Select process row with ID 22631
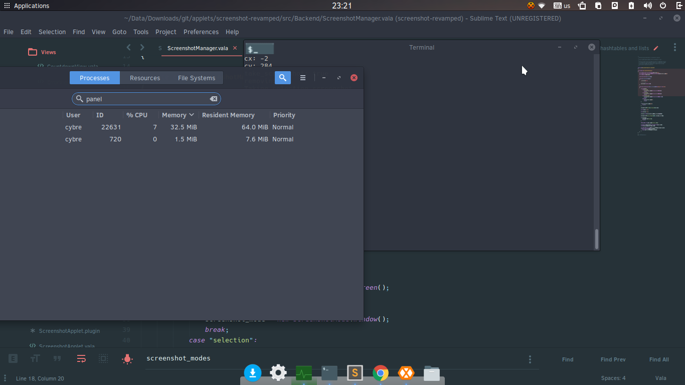The height and width of the screenshot is (385, 685). click(182, 127)
